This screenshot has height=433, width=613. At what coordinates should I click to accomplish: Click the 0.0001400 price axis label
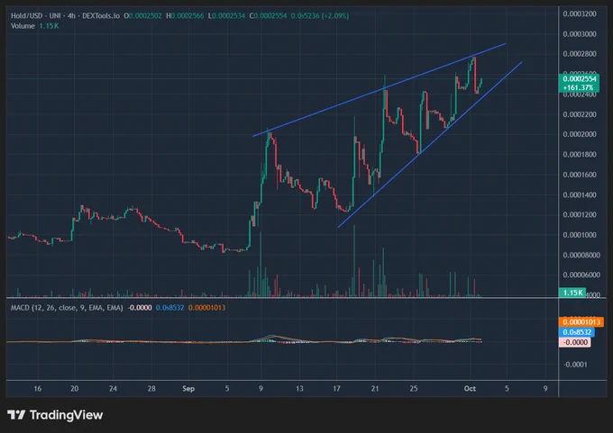(x=580, y=194)
